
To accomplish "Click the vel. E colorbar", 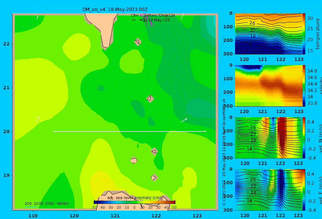I will (304, 190).
